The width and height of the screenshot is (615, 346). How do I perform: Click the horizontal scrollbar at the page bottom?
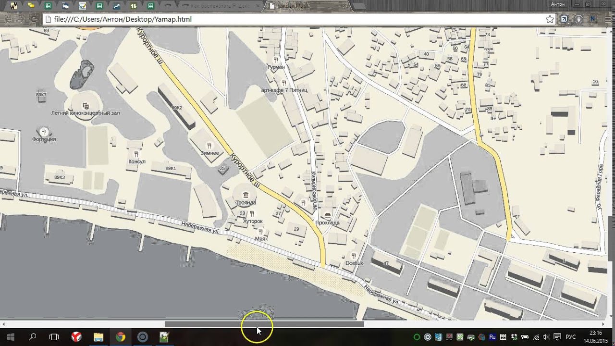pos(264,324)
